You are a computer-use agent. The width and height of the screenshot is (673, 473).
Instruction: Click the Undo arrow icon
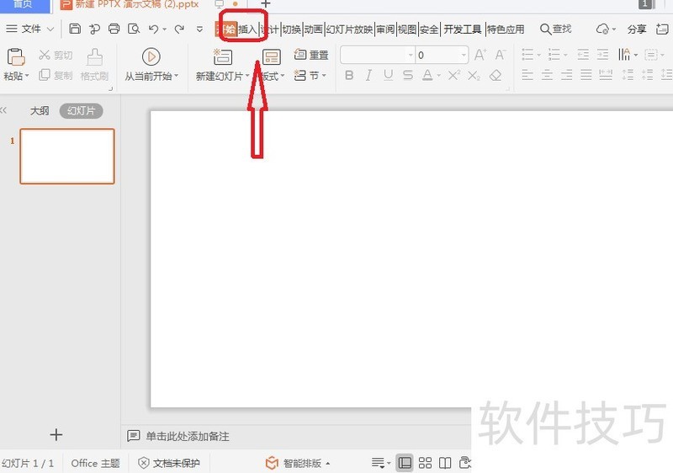(154, 29)
